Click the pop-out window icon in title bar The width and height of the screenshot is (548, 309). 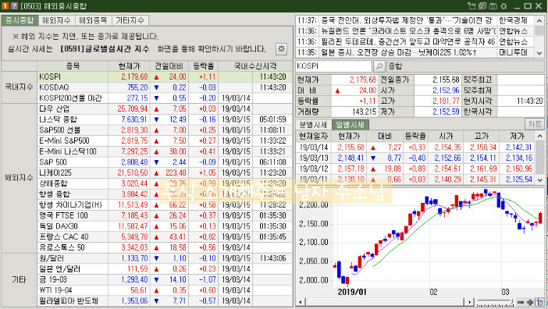click(471, 5)
